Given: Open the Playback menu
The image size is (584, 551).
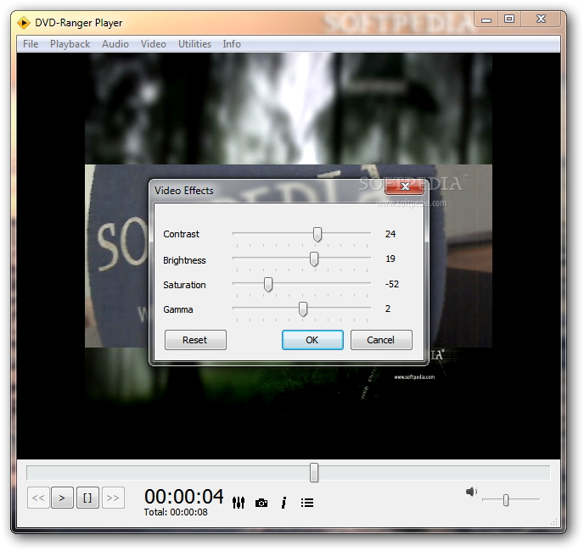Looking at the screenshot, I should (x=70, y=44).
